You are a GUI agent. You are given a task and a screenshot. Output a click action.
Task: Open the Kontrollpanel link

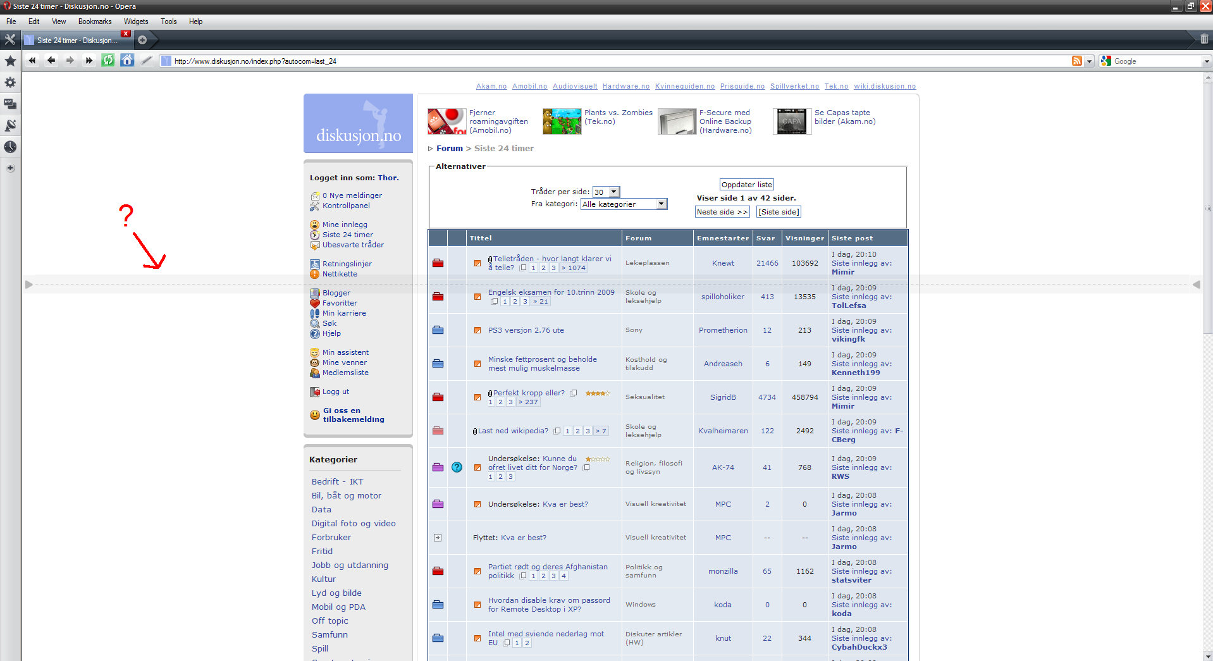346,206
